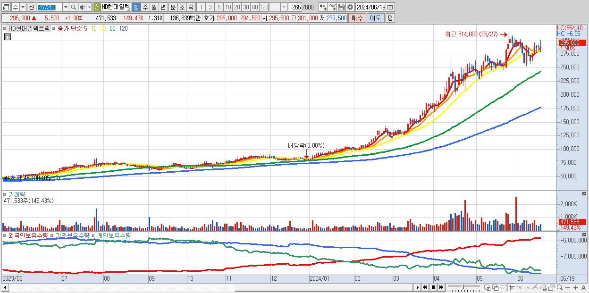Close the volume panel via corner button
The image size is (589, 293).
[585, 194]
